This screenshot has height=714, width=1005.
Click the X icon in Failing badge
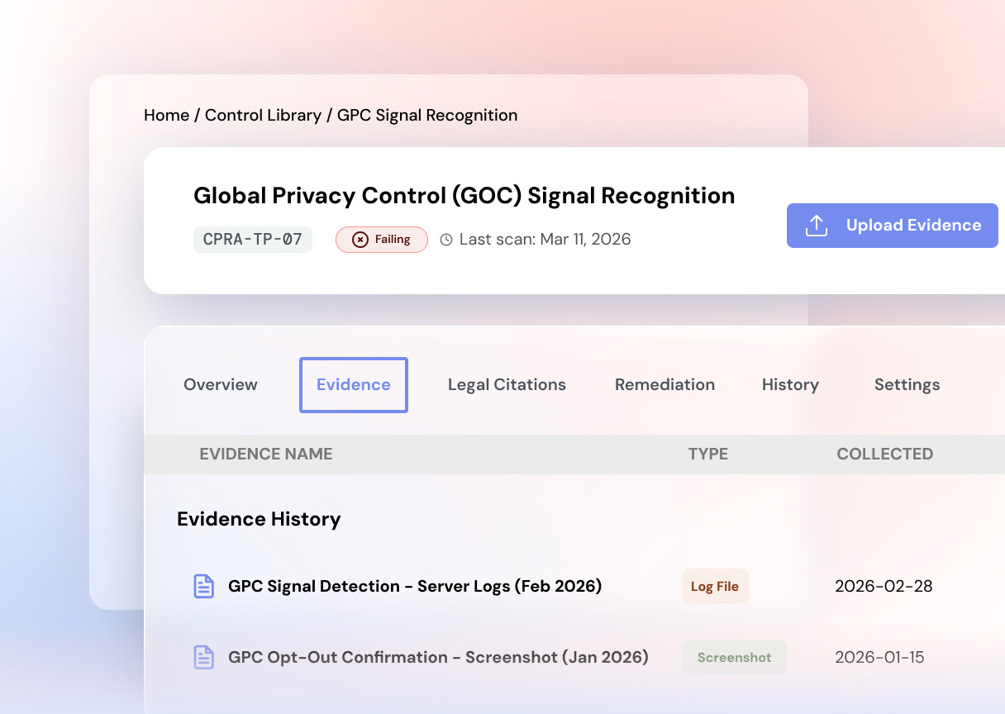coord(360,240)
